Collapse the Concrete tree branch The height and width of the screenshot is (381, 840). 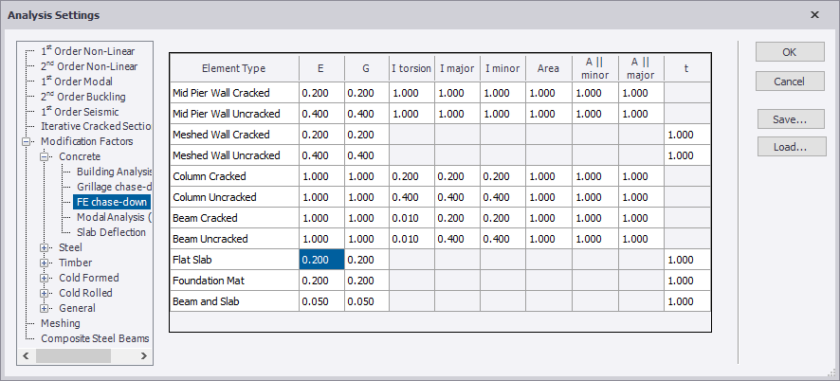pyautogui.click(x=45, y=156)
